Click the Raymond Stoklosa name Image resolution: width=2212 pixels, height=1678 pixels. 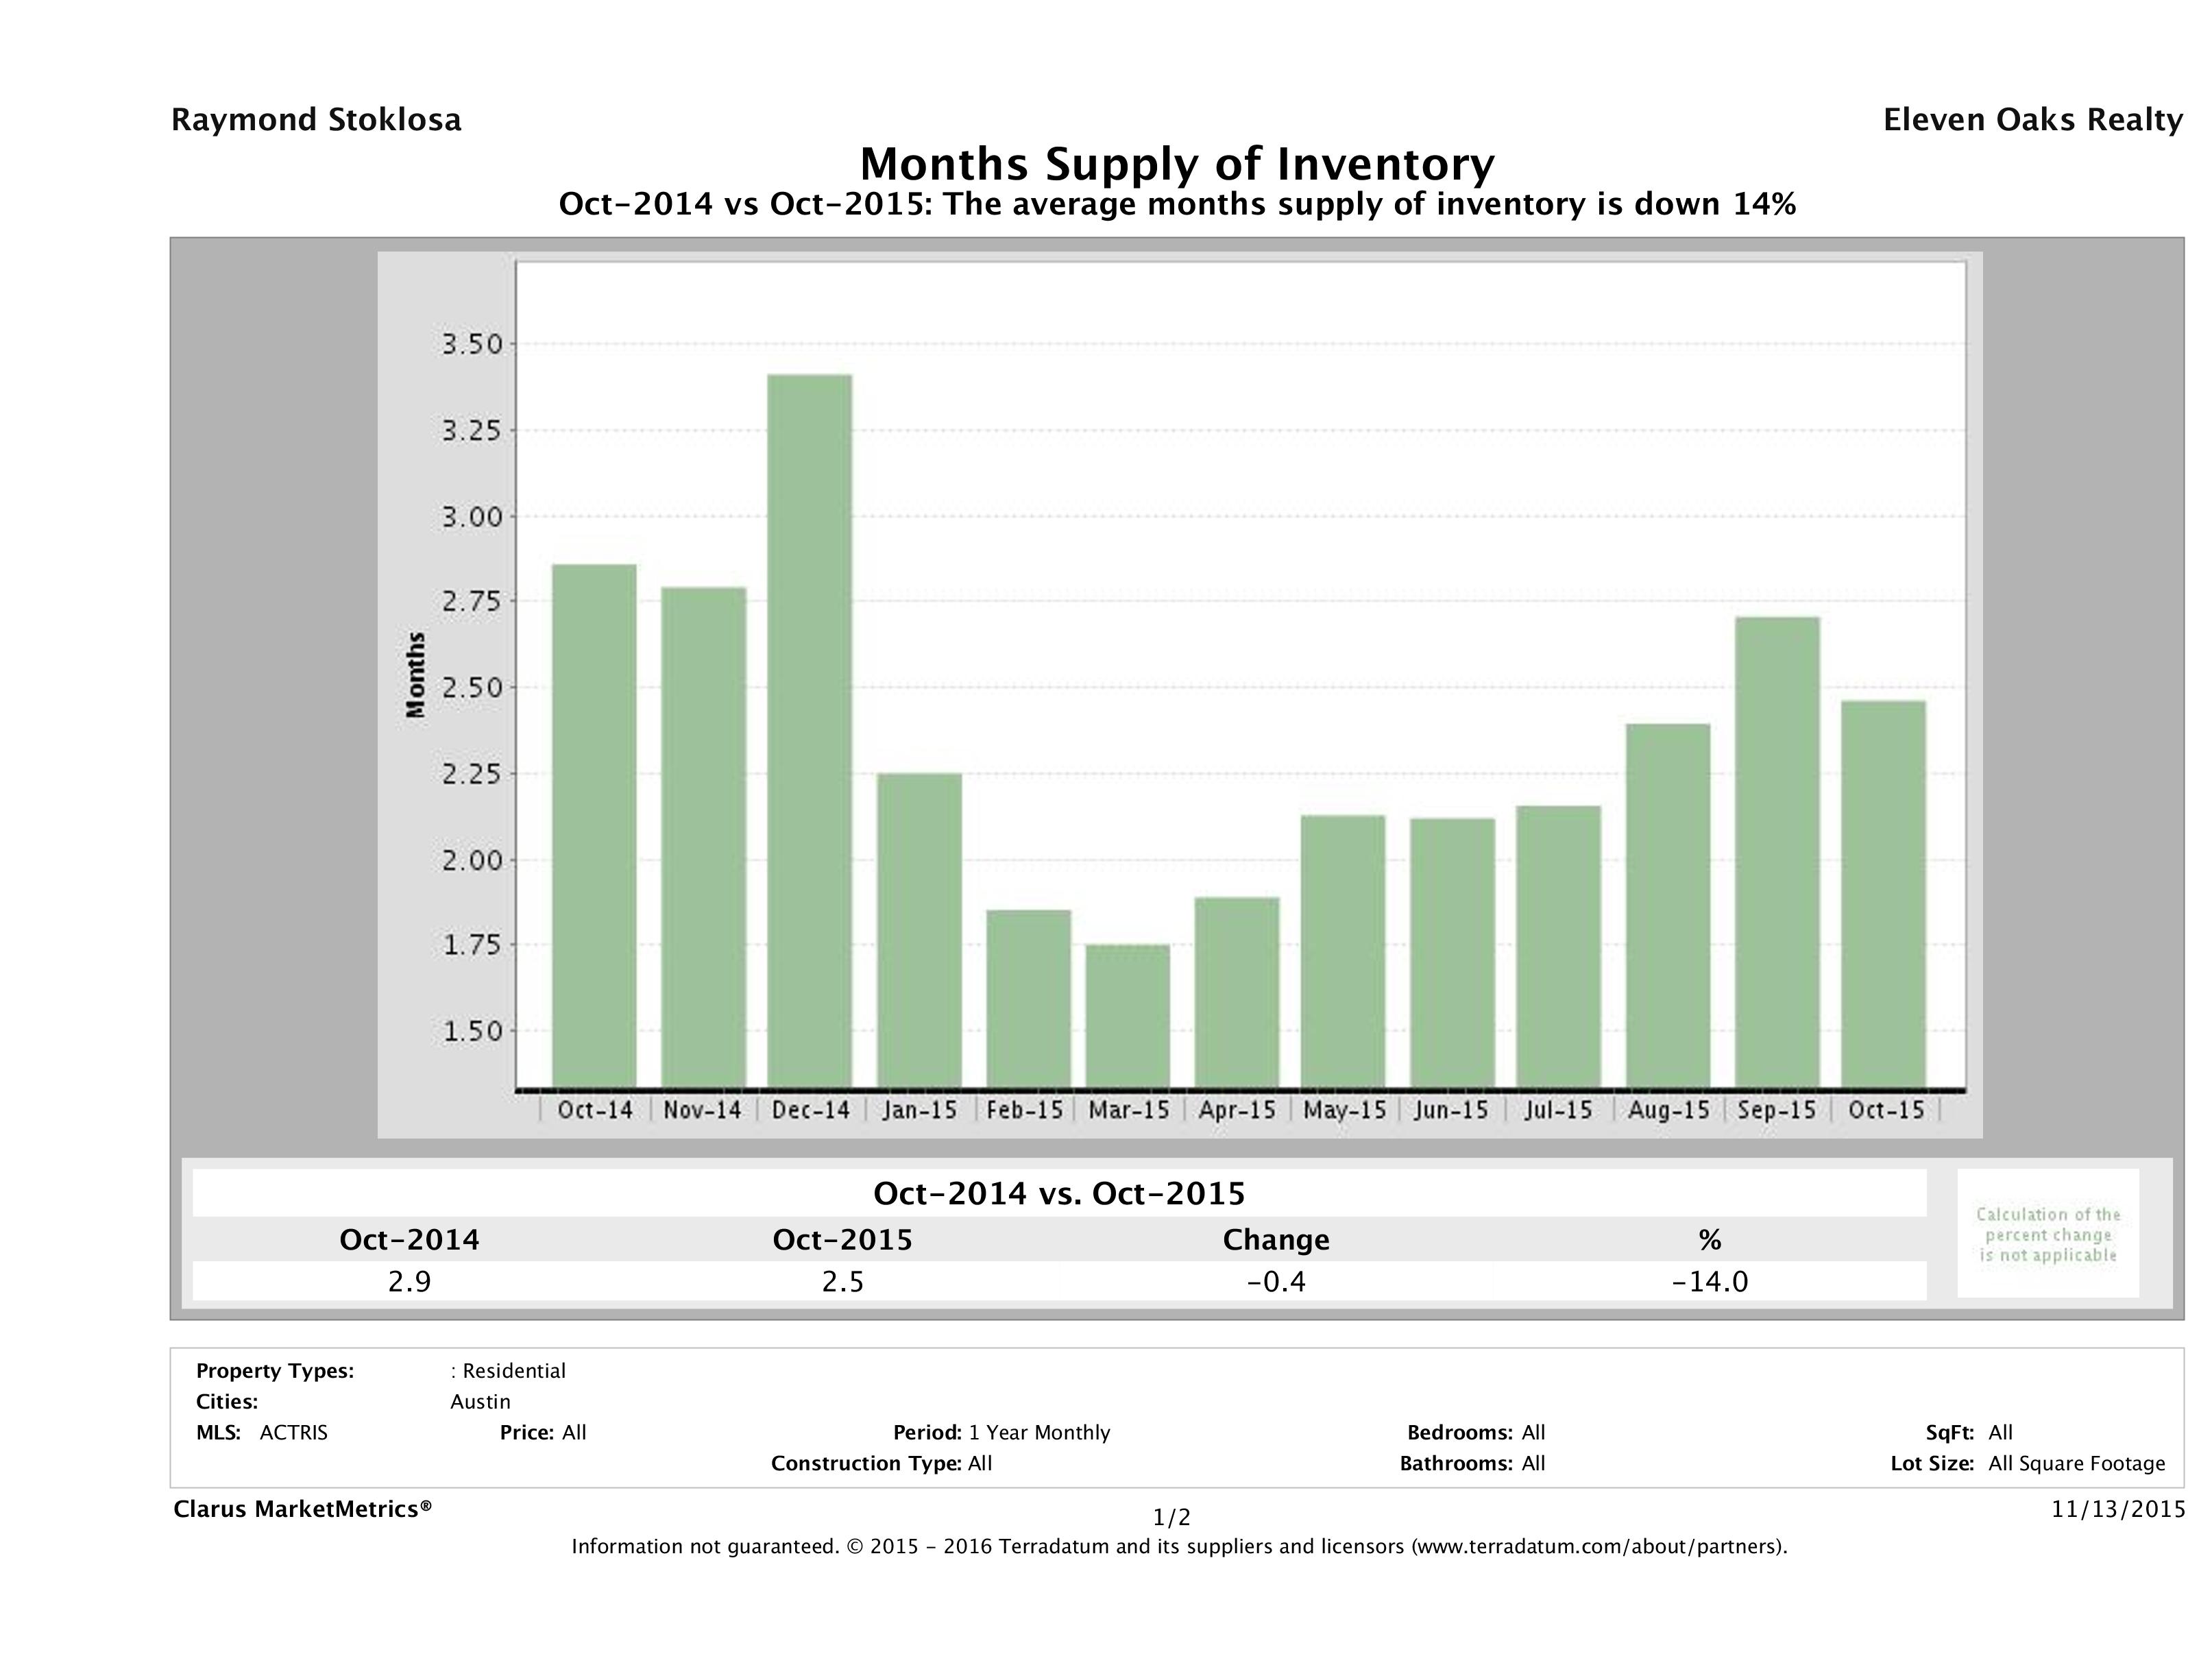316,120
